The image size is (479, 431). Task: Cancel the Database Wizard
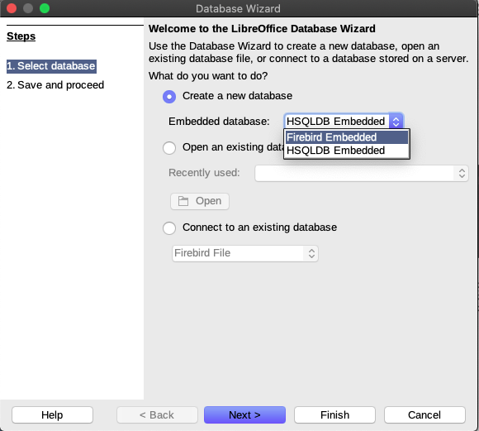(x=424, y=415)
